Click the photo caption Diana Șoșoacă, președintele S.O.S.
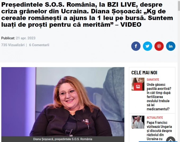Screen dimensions: 180x142 (63, 139)
